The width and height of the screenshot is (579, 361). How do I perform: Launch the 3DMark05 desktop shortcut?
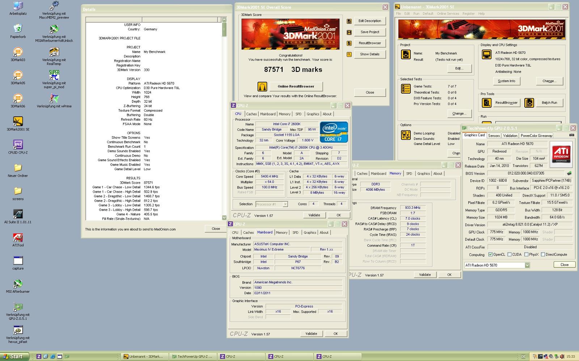coord(18,75)
